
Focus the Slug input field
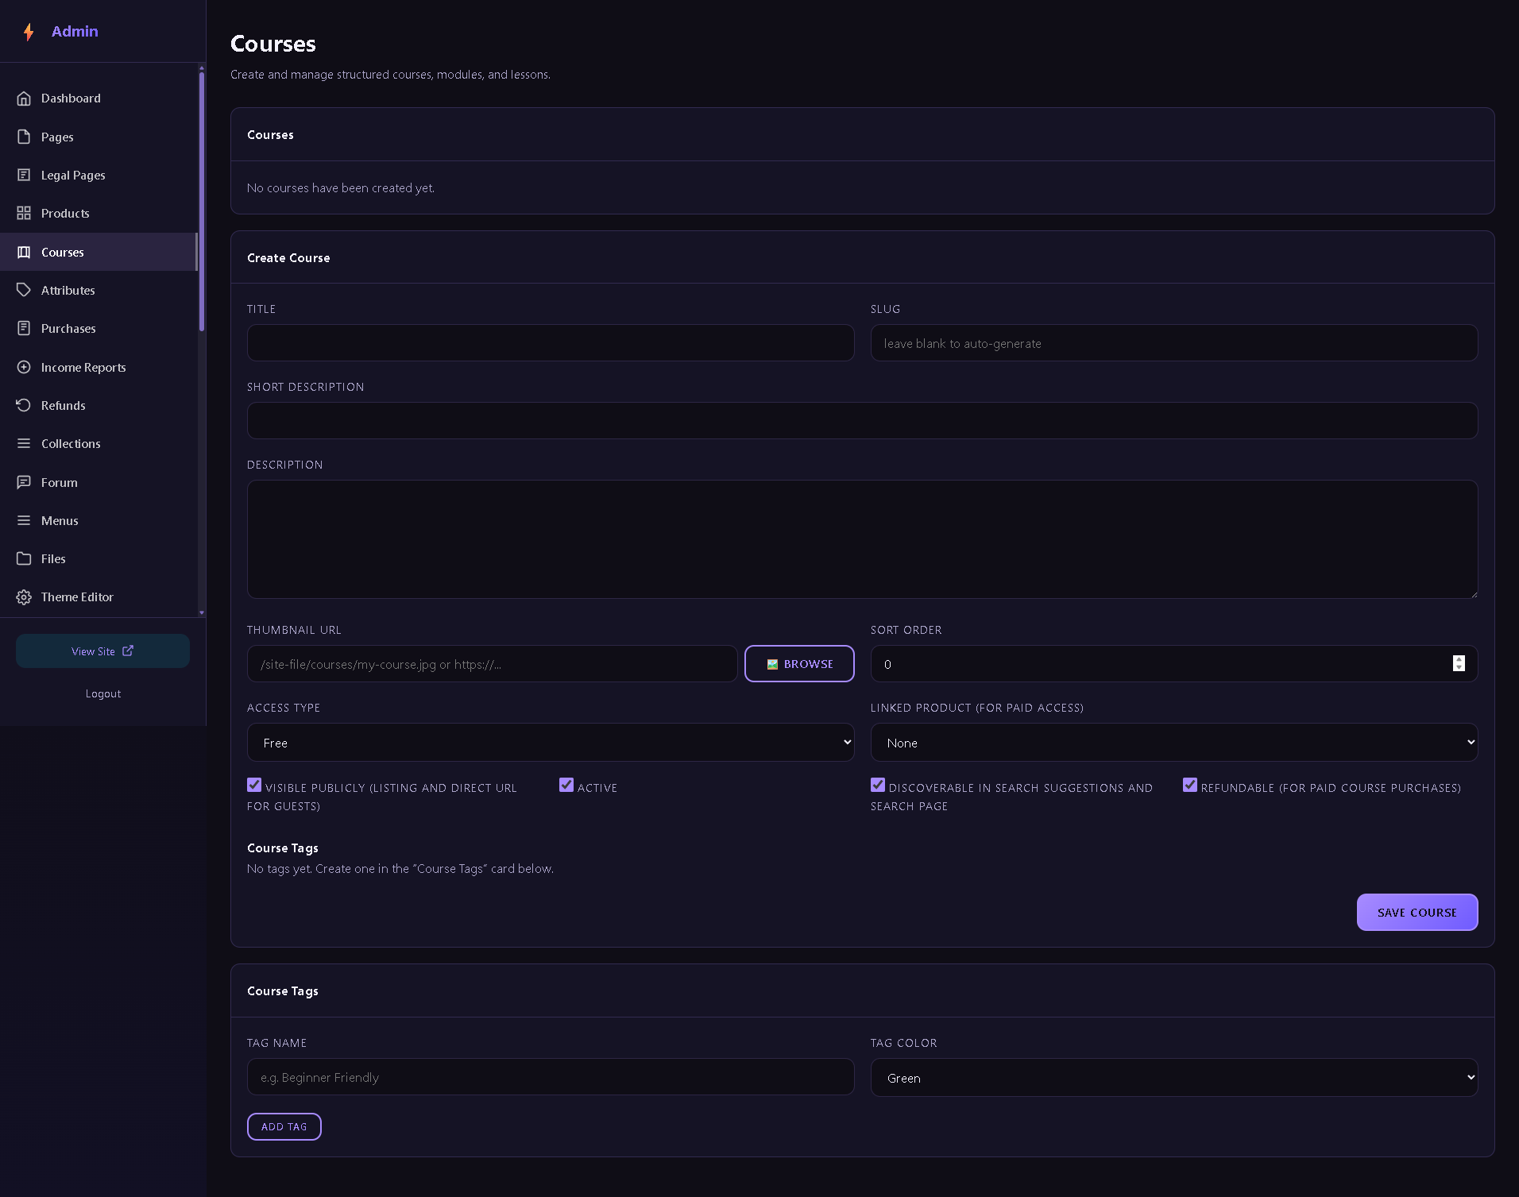click(1174, 343)
